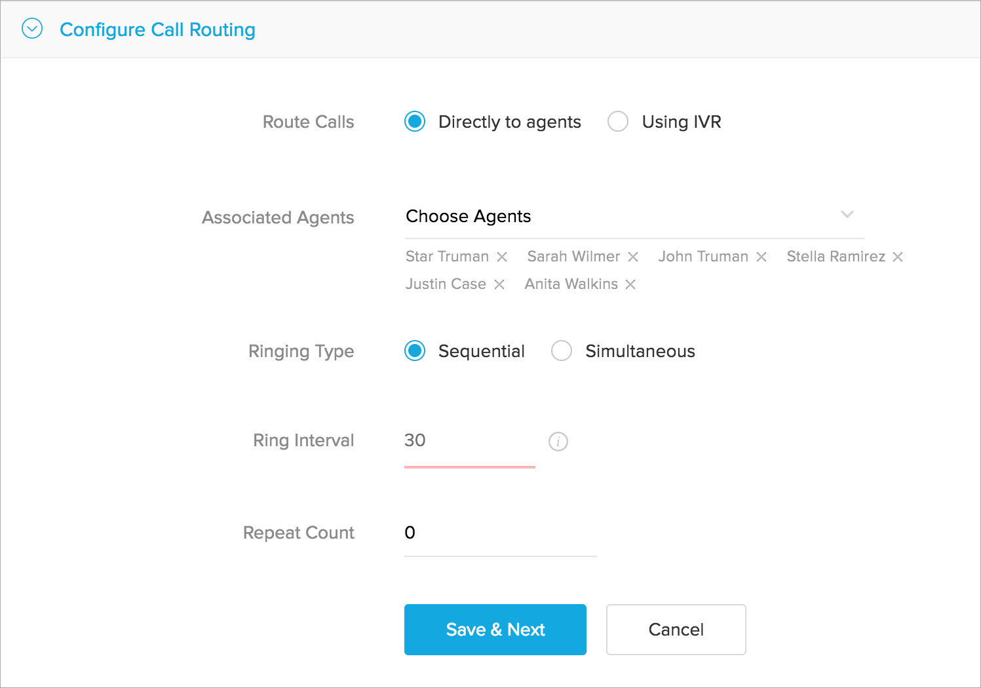Click the Configure Call Routing heading
This screenshot has height=688, width=981.
tap(157, 29)
